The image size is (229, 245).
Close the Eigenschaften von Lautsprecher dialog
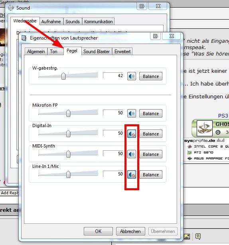[x=172, y=36]
